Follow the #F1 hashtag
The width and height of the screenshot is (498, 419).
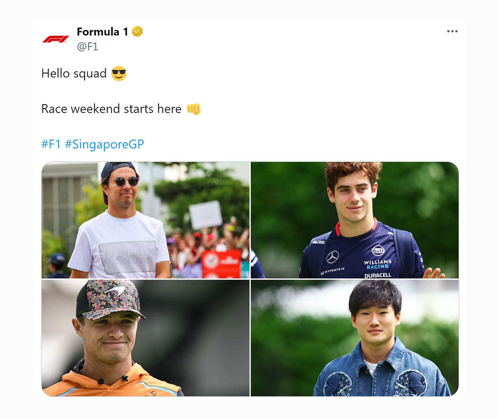[51, 144]
